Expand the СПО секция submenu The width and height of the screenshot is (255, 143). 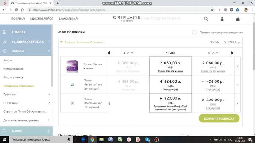pos(49,103)
